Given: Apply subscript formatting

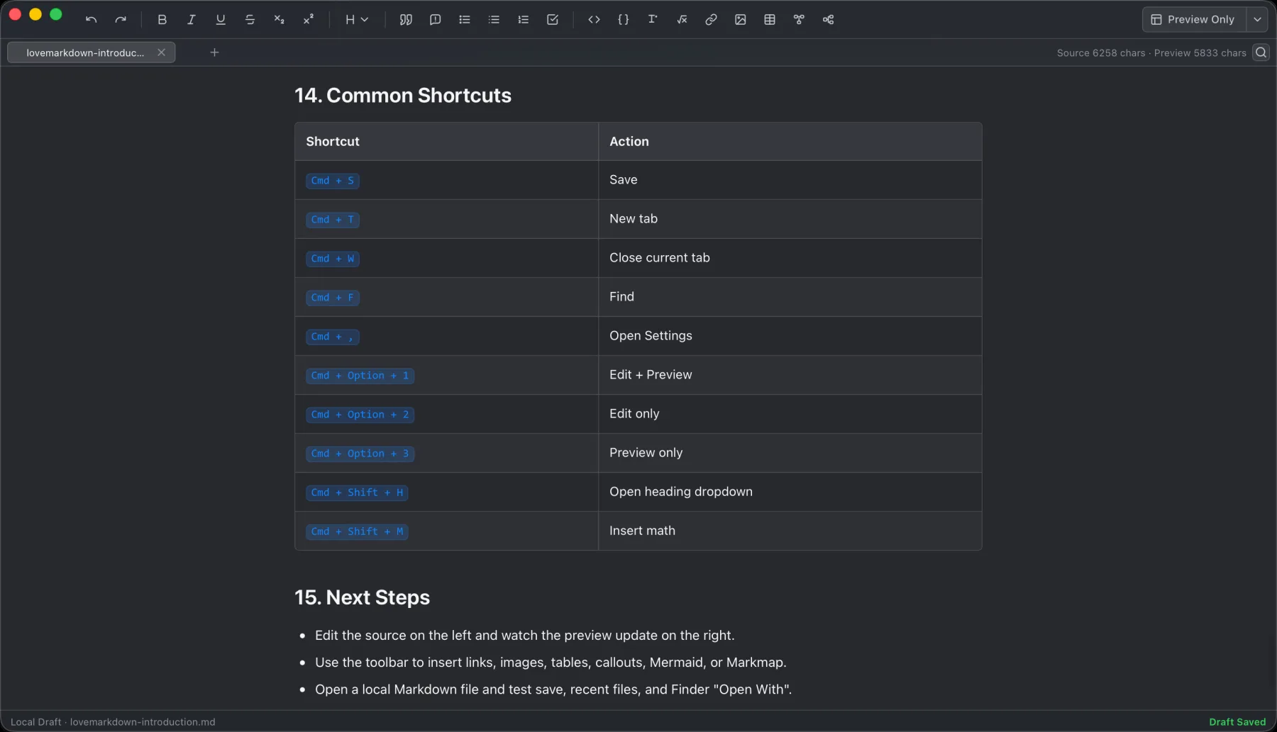Looking at the screenshot, I should click(279, 20).
